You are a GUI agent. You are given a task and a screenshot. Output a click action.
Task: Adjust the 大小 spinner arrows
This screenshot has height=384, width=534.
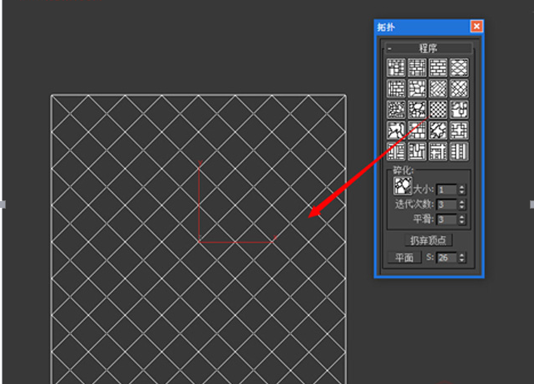pyautogui.click(x=462, y=190)
